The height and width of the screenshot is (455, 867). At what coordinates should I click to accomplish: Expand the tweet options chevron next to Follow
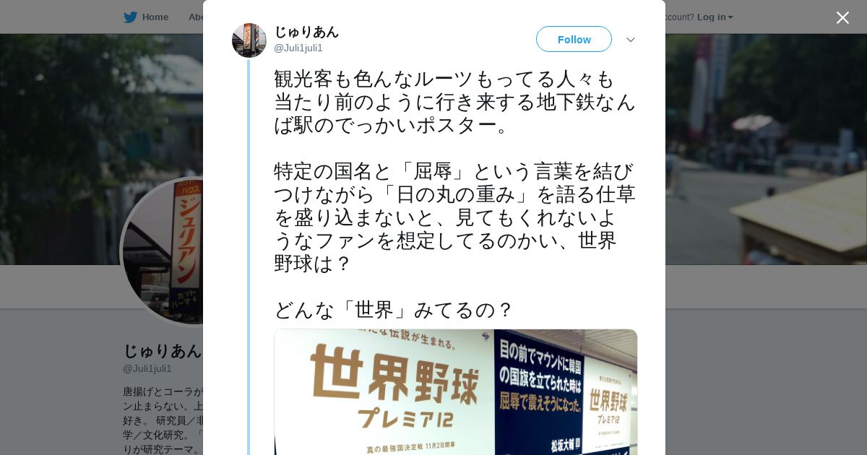630,40
